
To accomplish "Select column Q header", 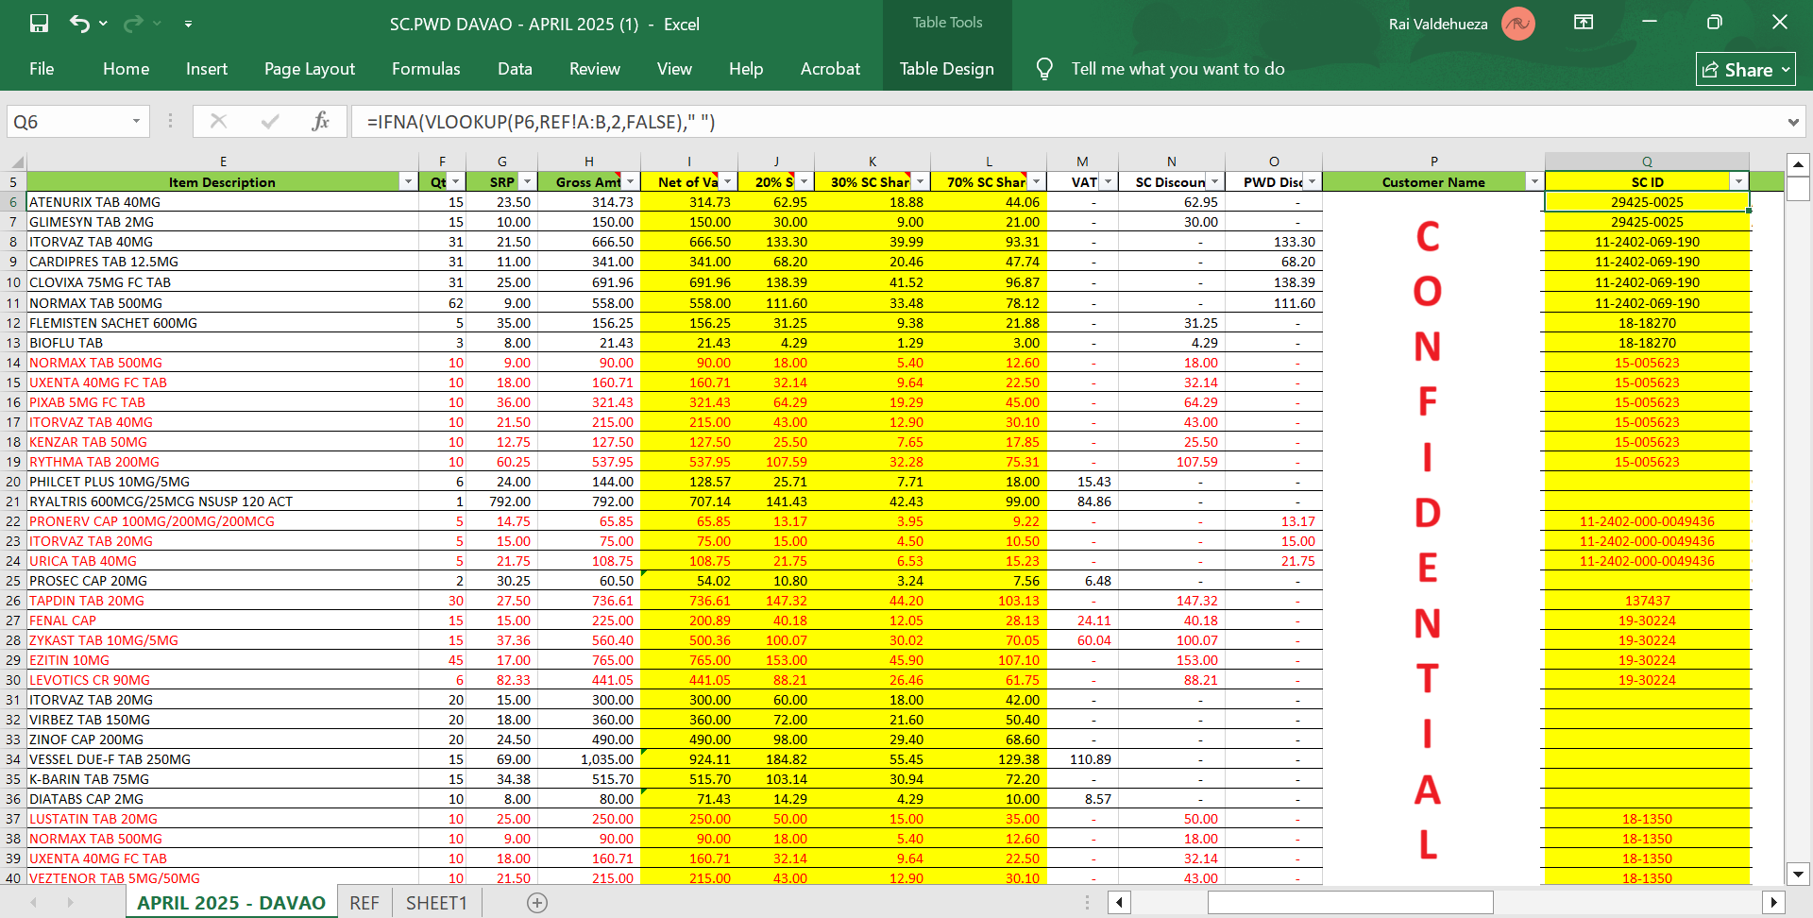I will (1647, 161).
